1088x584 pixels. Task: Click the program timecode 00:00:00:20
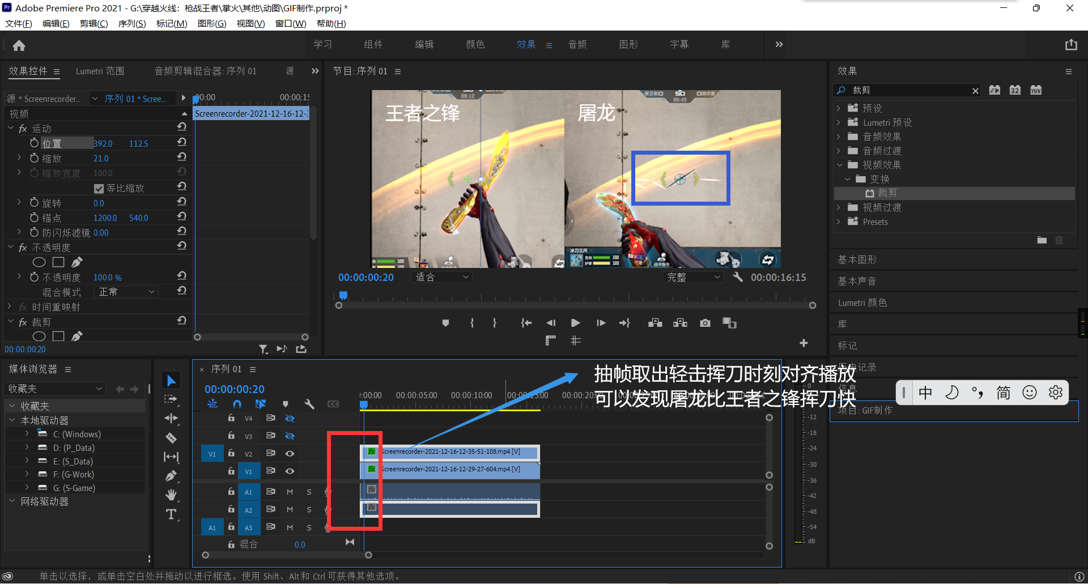(x=366, y=278)
